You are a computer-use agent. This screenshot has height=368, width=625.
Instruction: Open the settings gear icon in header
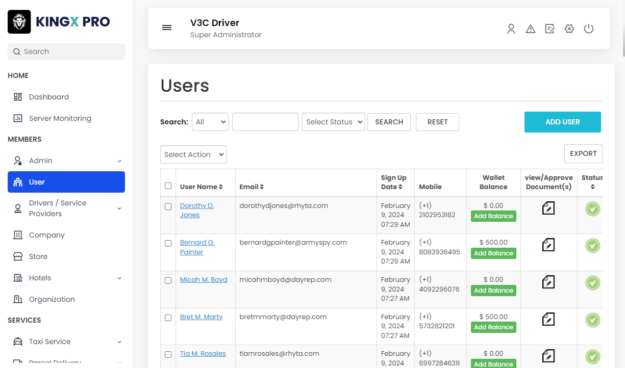pos(569,29)
